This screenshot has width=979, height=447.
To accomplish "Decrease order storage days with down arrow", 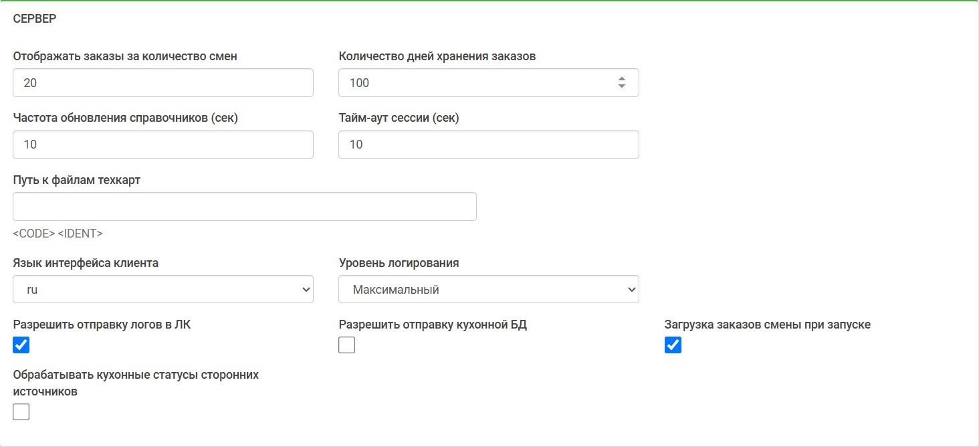I will tap(622, 87).
